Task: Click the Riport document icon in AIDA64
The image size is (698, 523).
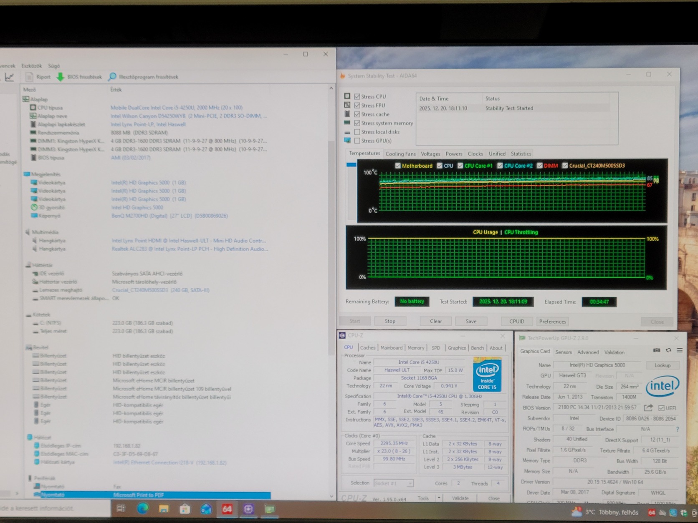Action: 29,77
